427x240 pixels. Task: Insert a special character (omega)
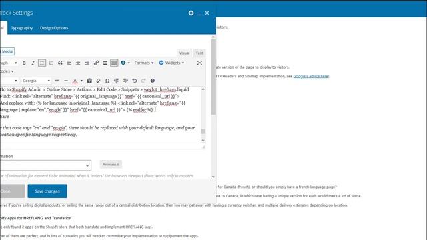click(107, 81)
